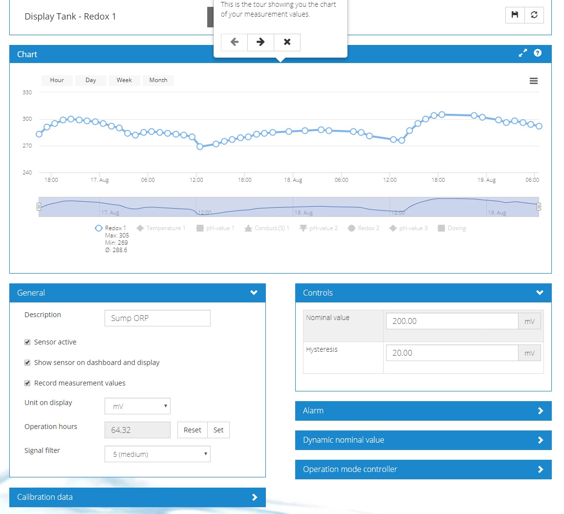Go back to previous tour step

[234, 42]
